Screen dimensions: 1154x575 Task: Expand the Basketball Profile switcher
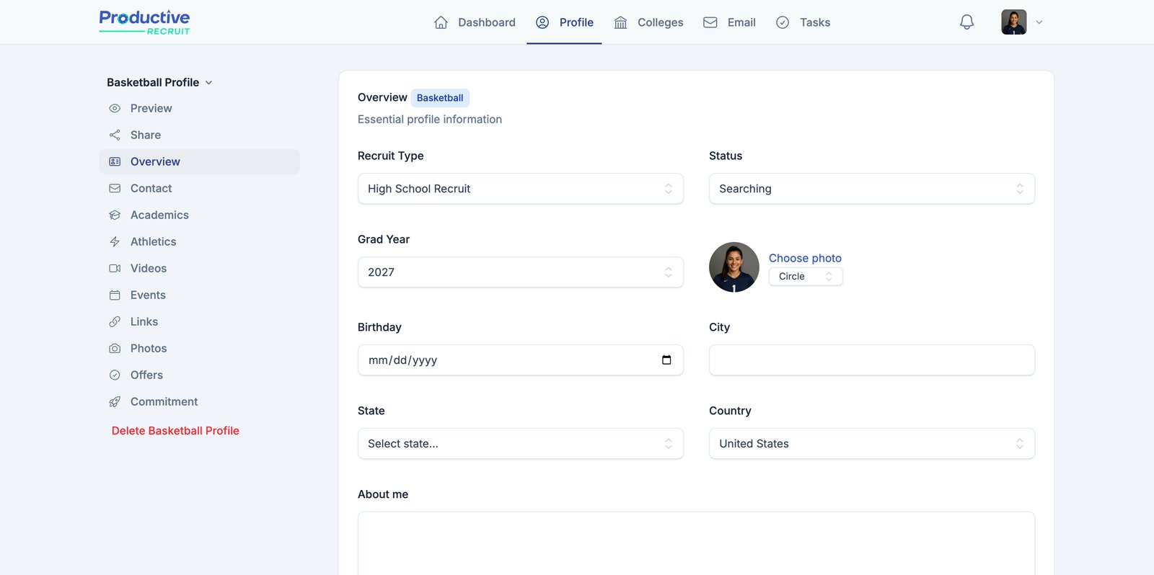(159, 83)
